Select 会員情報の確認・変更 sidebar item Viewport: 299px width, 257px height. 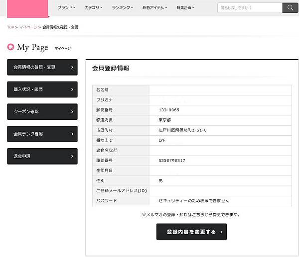coord(42,67)
